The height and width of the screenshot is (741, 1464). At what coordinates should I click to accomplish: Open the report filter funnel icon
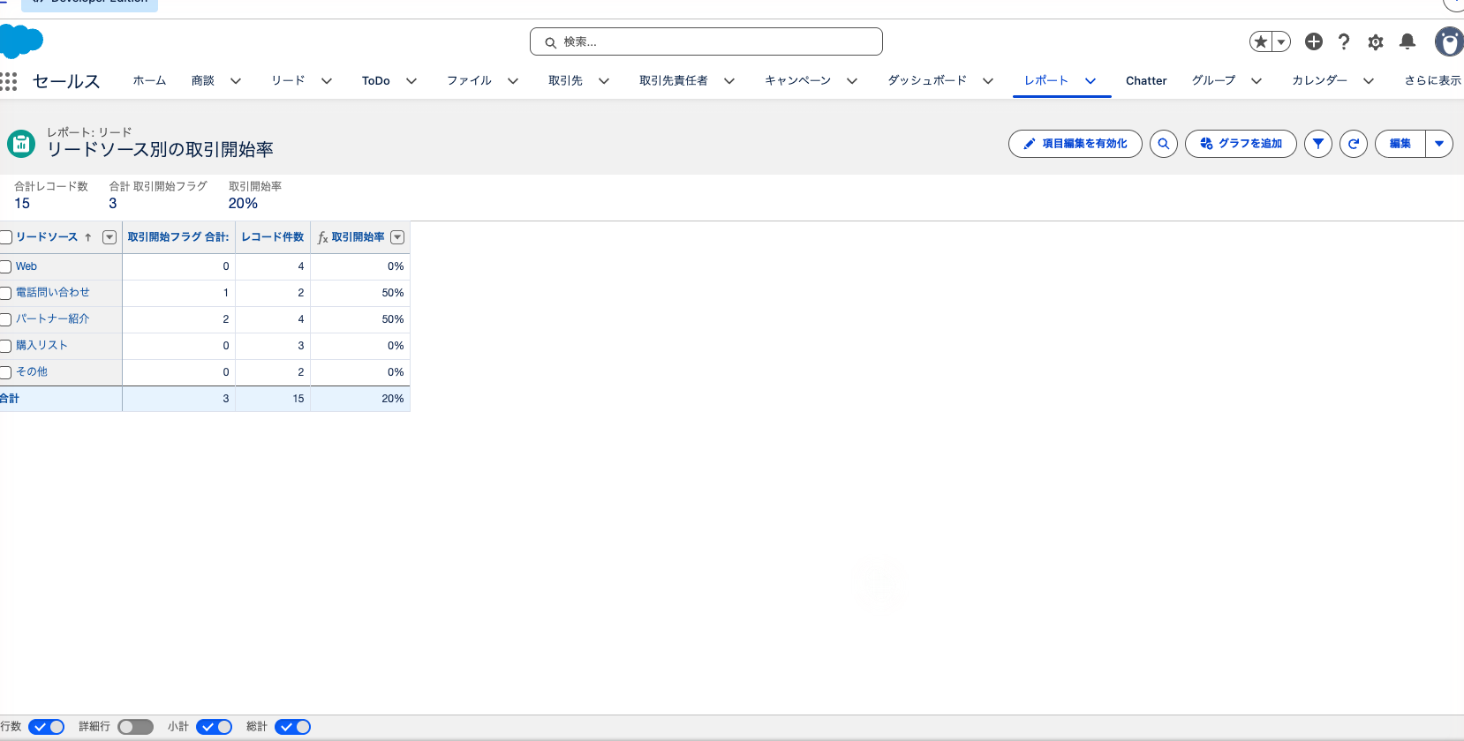click(1318, 144)
